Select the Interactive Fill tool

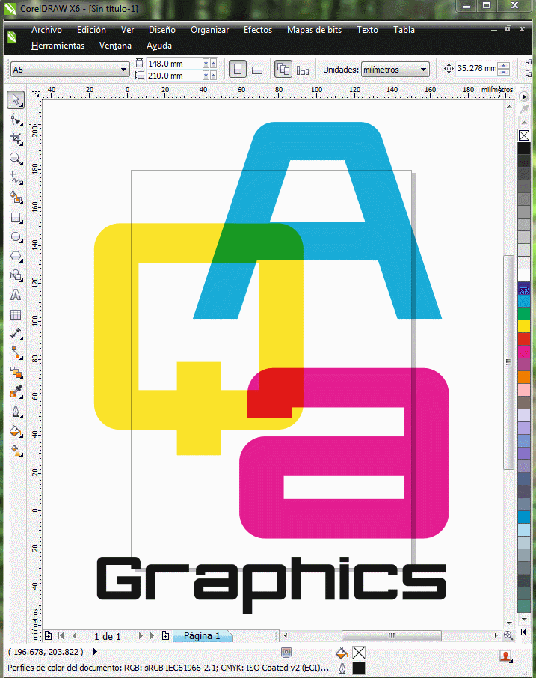pos(16,451)
